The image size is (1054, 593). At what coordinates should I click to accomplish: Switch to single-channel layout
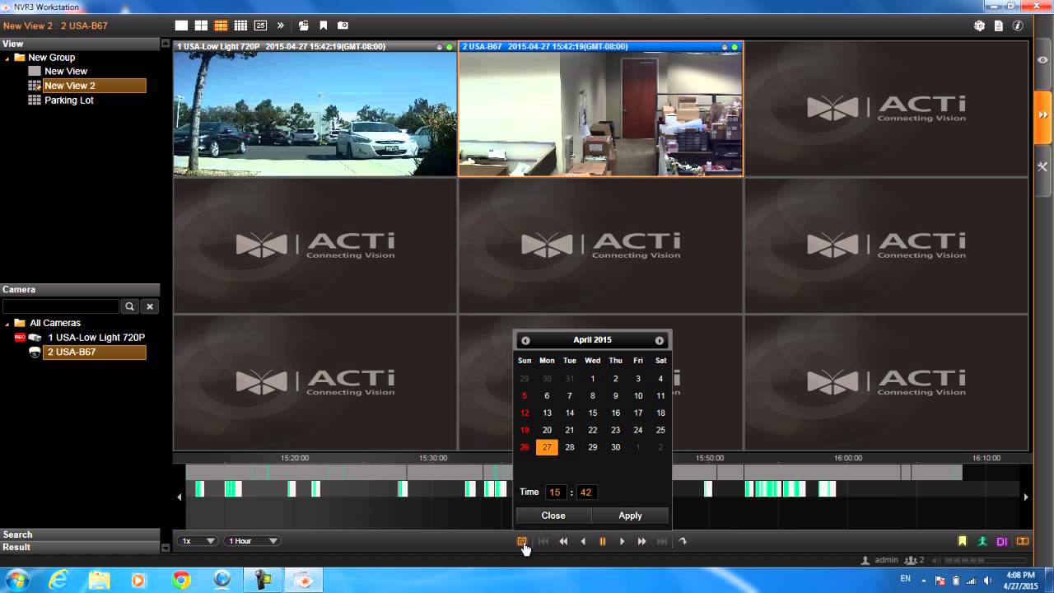[x=182, y=26]
